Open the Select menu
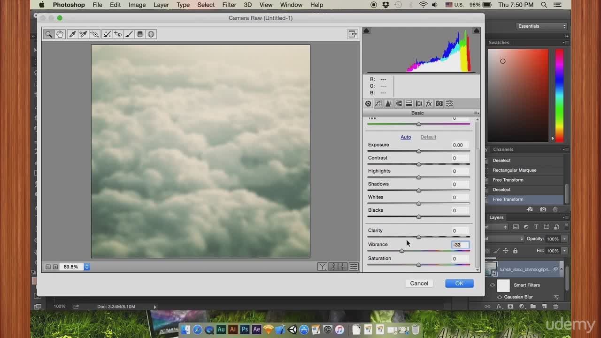The height and width of the screenshot is (338, 601). click(x=206, y=5)
